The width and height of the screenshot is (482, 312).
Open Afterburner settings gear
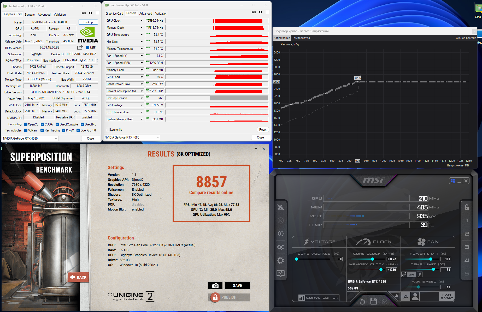click(x=281, y=260)
